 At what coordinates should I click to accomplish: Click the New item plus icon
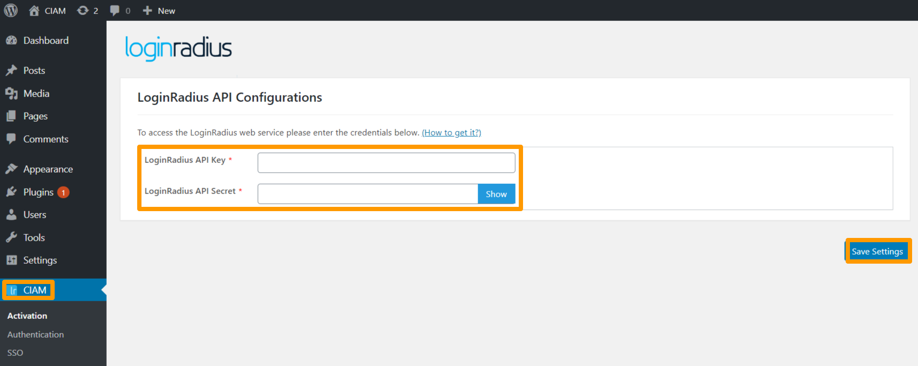click(146, 10)
